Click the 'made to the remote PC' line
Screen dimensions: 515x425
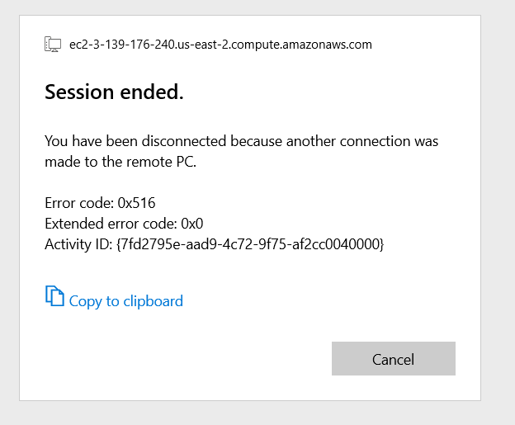click(x=120, y=162)
